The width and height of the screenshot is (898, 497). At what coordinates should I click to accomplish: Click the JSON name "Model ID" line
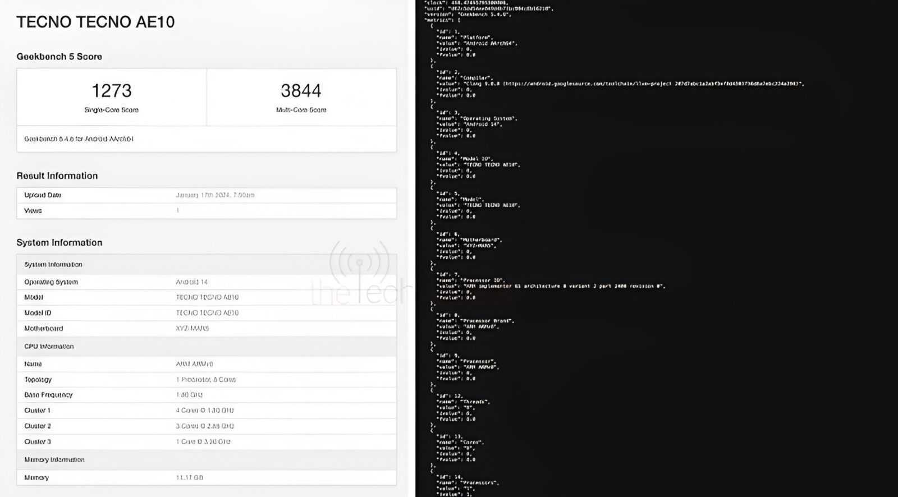point(465,159)
